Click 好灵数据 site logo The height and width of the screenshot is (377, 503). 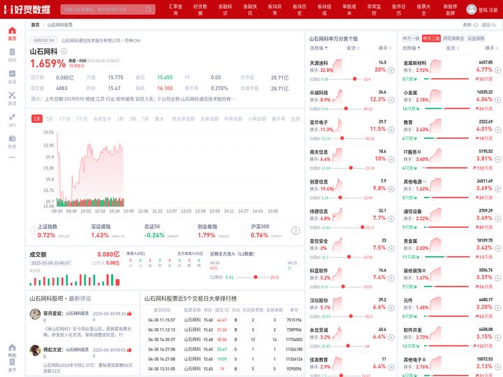pyautogui.click(x=27, y=9)
